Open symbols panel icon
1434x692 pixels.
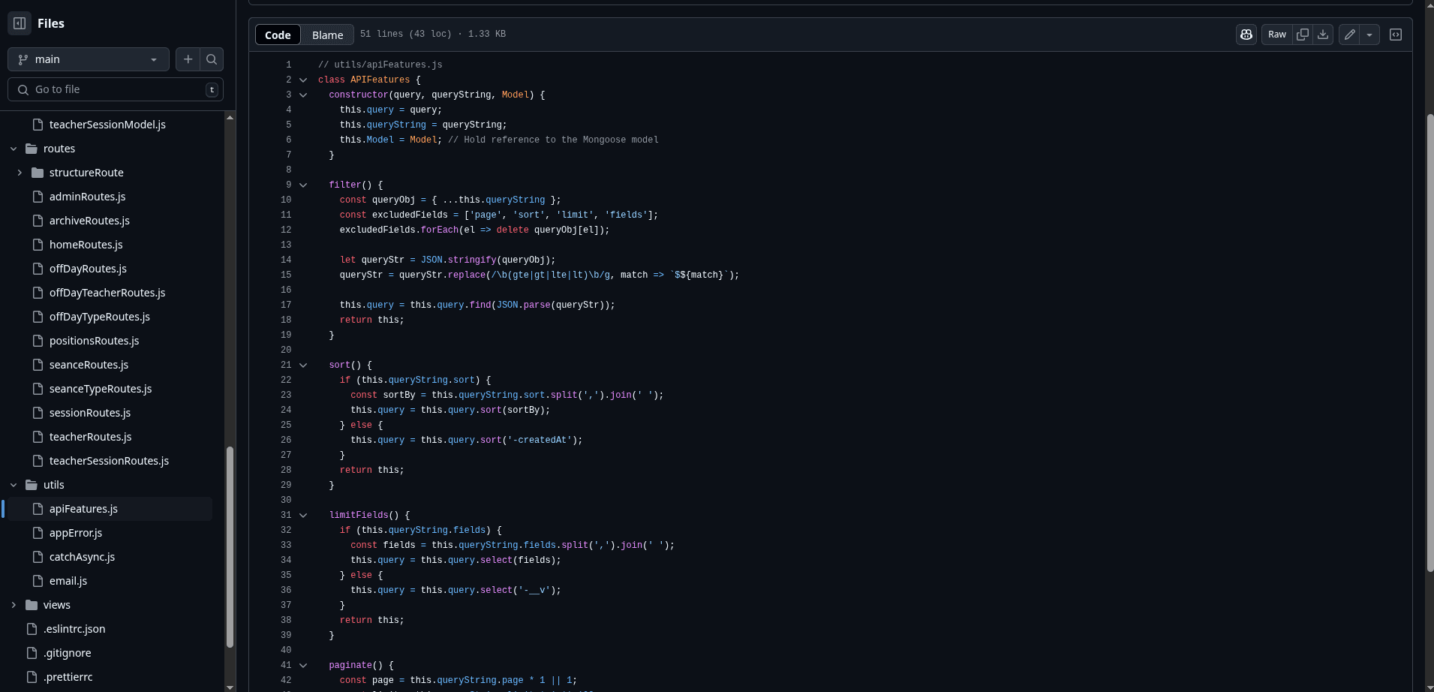pos(1396,35)
